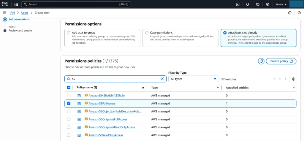Go to Users breadcrumb
Image resolution: width=304 pixels, height=141 pixels.
25,12
